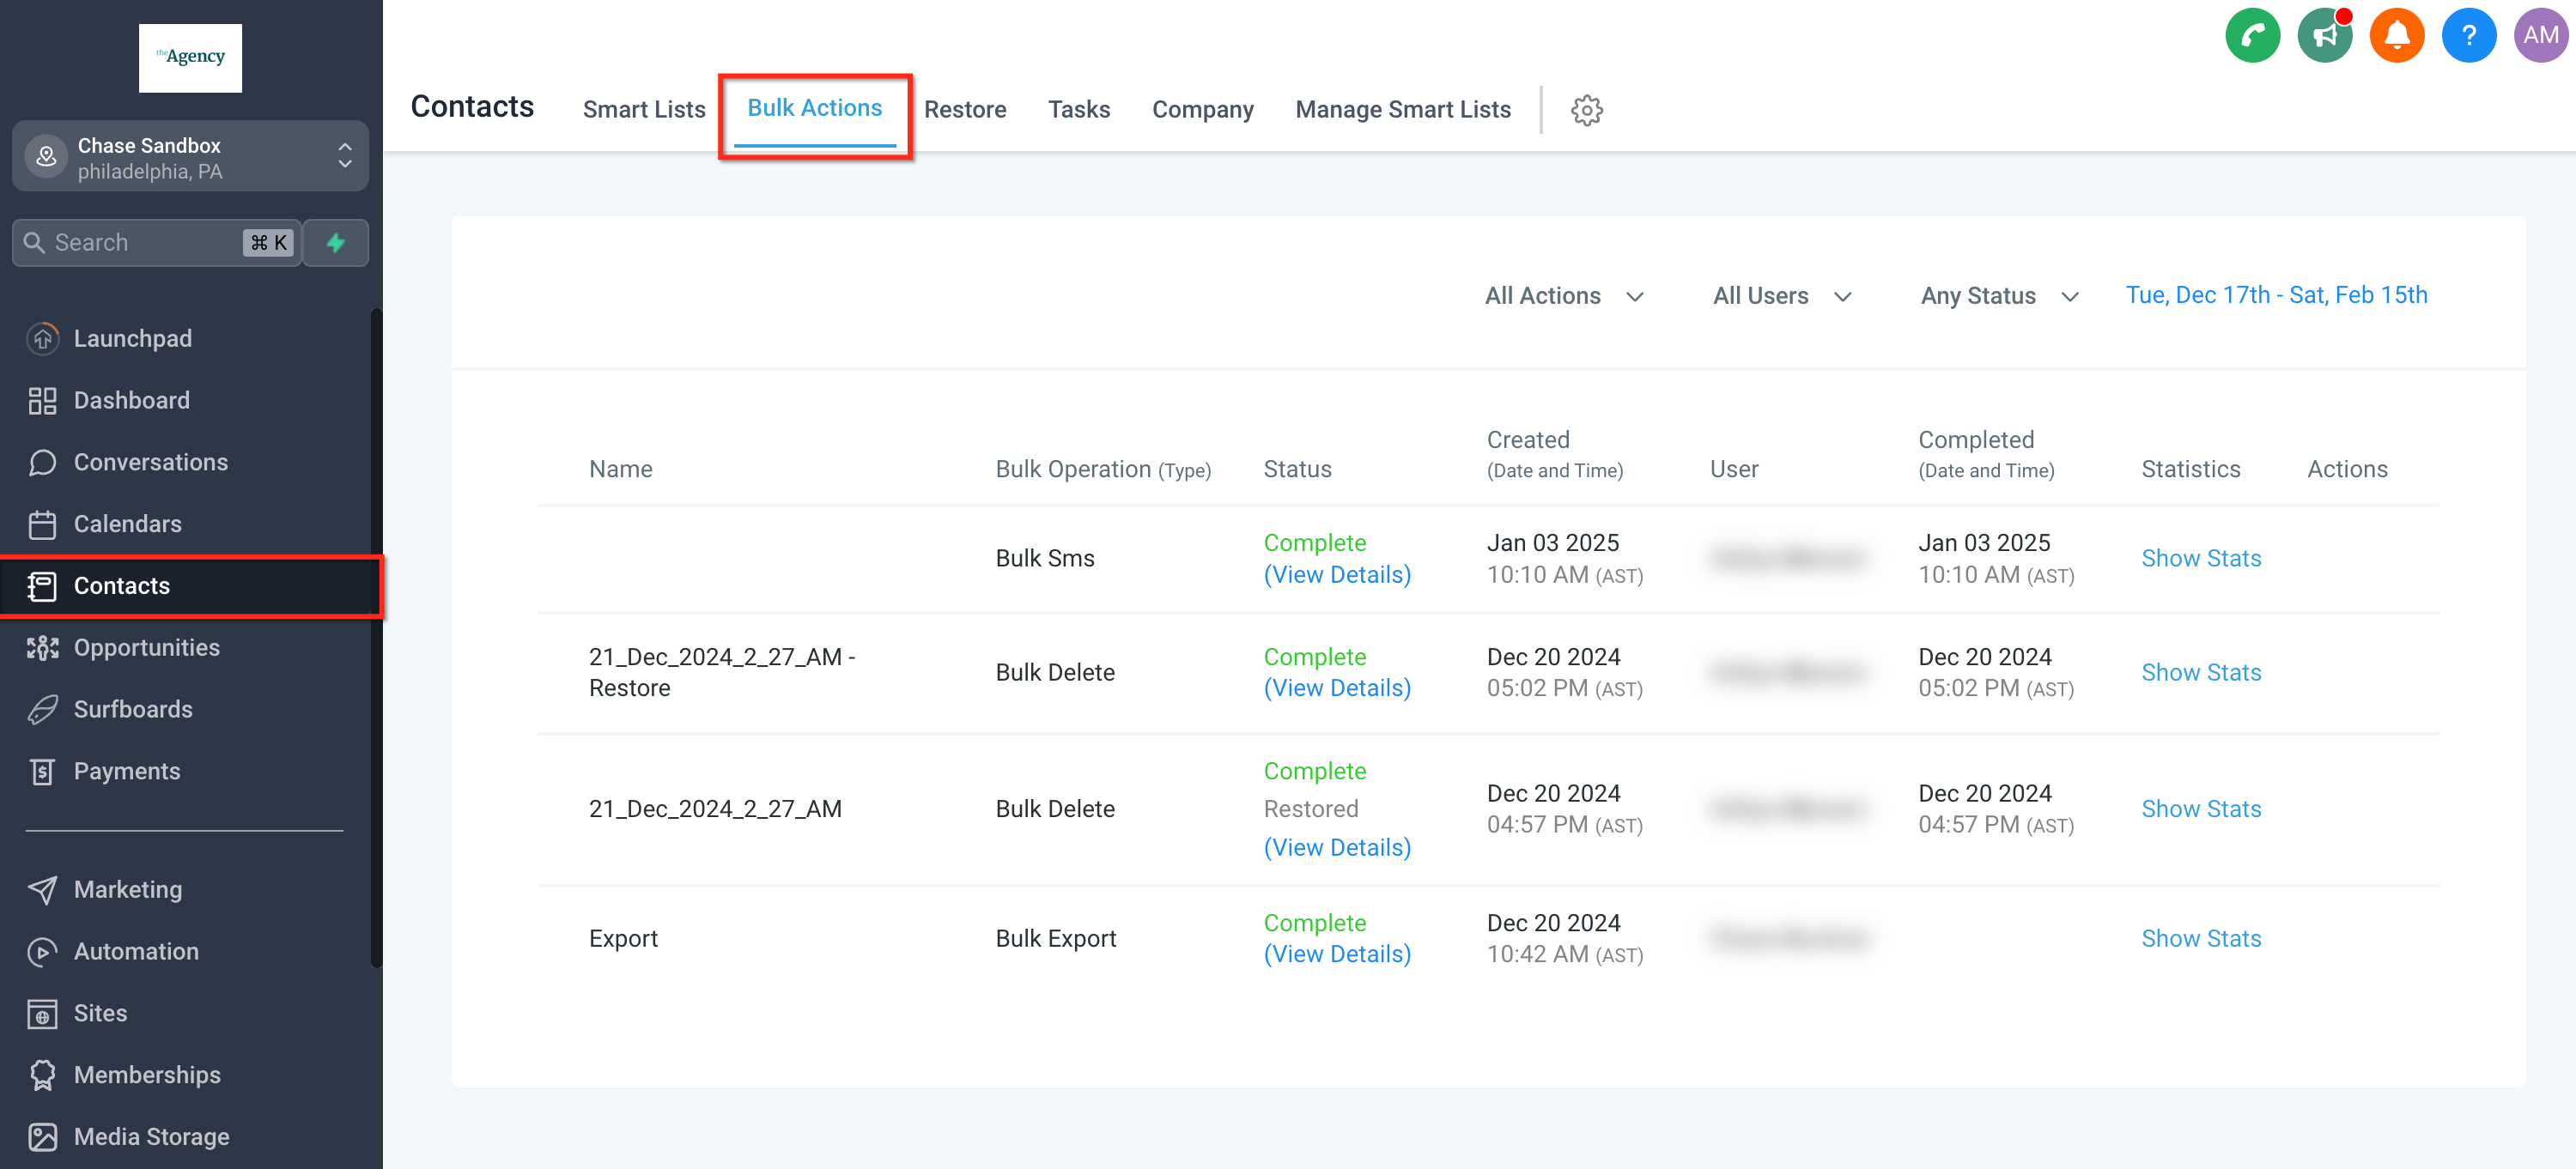2576x1169 pixels.
Task: Open Media Storage in the sidebar
Action: coord(151,1136)
